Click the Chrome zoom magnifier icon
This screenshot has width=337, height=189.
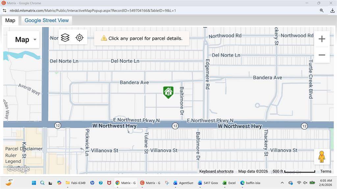point(322,11)
